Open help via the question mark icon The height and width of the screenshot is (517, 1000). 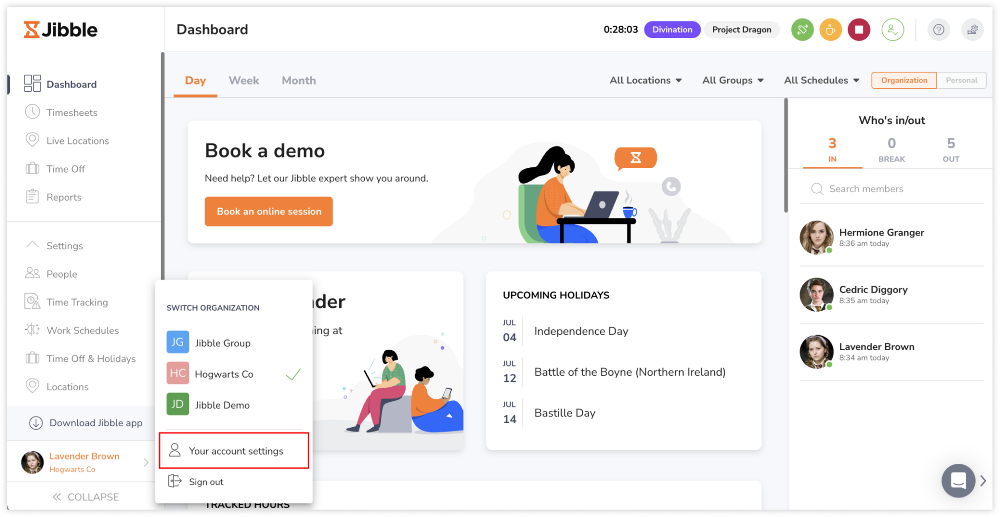pos(938,29)
